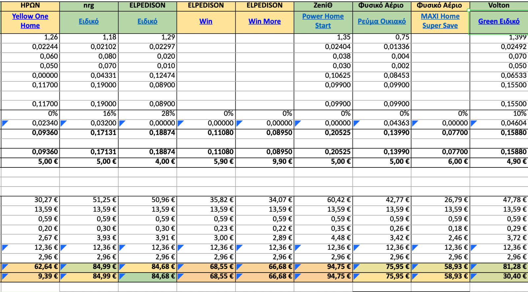Open the Ειδικό link under first ELPEDISON
The image size is (528, 292).
[148, 21]
